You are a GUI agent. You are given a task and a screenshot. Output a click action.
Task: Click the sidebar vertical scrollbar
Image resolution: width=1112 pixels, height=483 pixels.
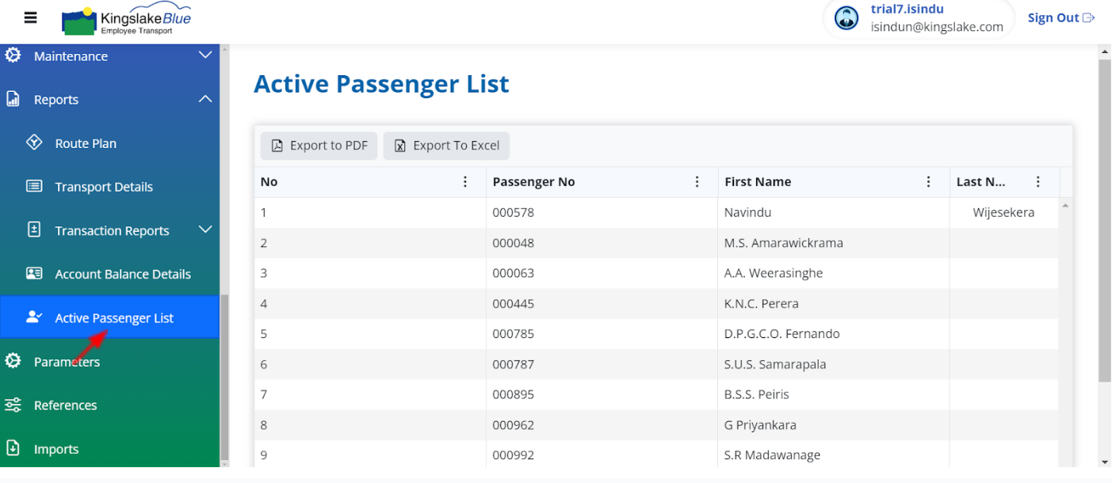[x=224, y=376]
